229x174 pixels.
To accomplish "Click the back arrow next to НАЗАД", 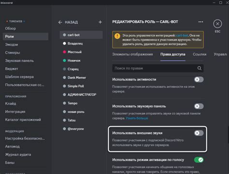I will [x=60, y=22].
